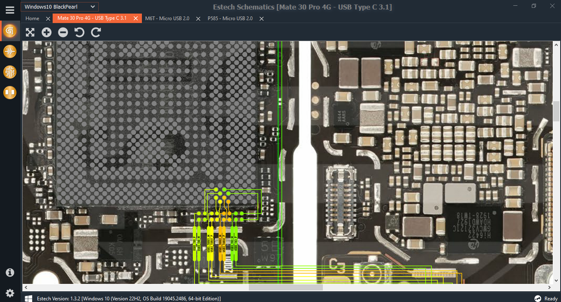Click the horizontal scrollbar left arrow
Image resolution: width=561 pixels, height=302 pixels.
25,287
